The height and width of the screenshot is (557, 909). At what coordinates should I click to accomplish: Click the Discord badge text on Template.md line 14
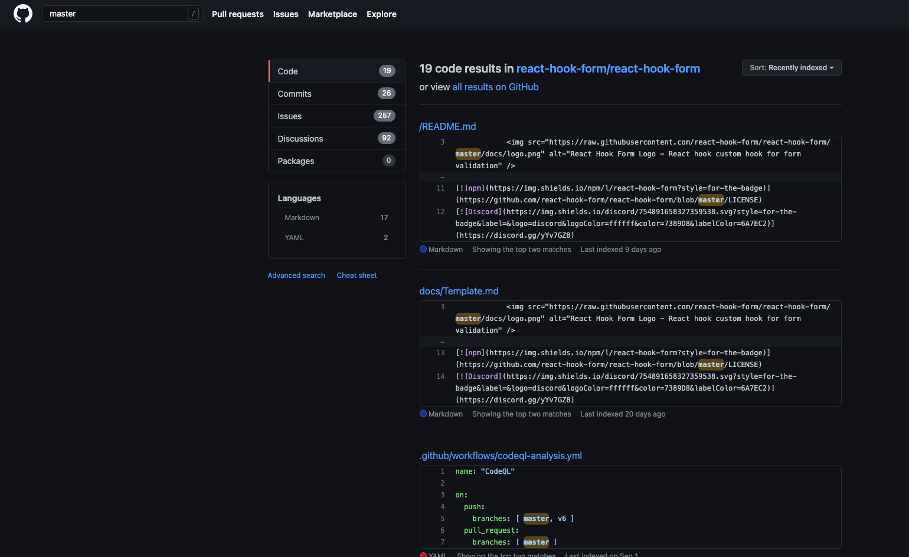pos(483,376)
